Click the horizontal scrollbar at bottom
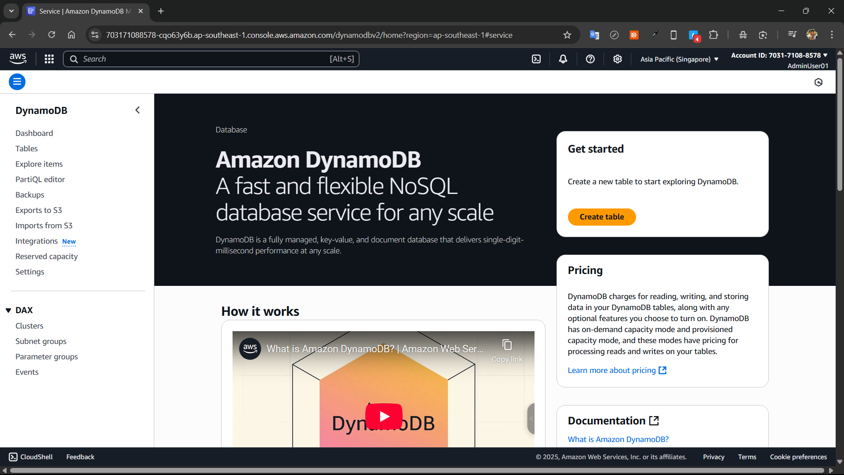The image size is (844, 475). click(x=416, y=470)
